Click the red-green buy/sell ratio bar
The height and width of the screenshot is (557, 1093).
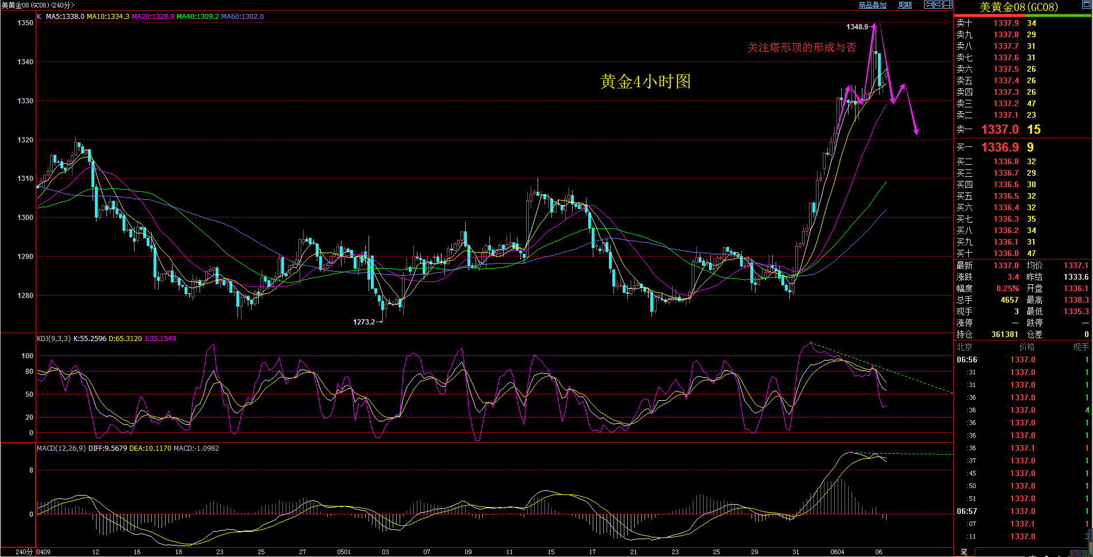pyautogui.click(x=1022, y=16)
